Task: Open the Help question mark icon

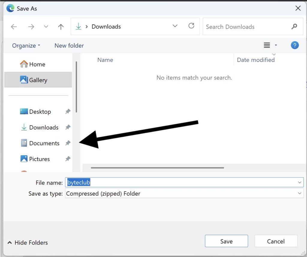Action: point(295,45)
